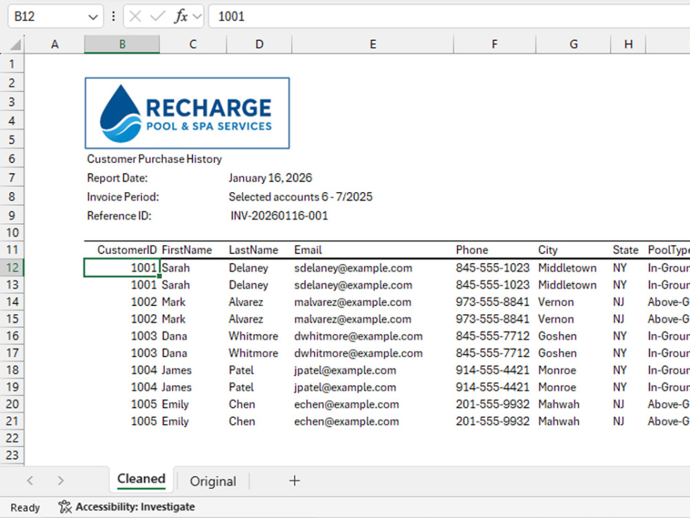Select the PoolType header cell
The width and height of the screenshot is (690, 518).
pos(669,250)
